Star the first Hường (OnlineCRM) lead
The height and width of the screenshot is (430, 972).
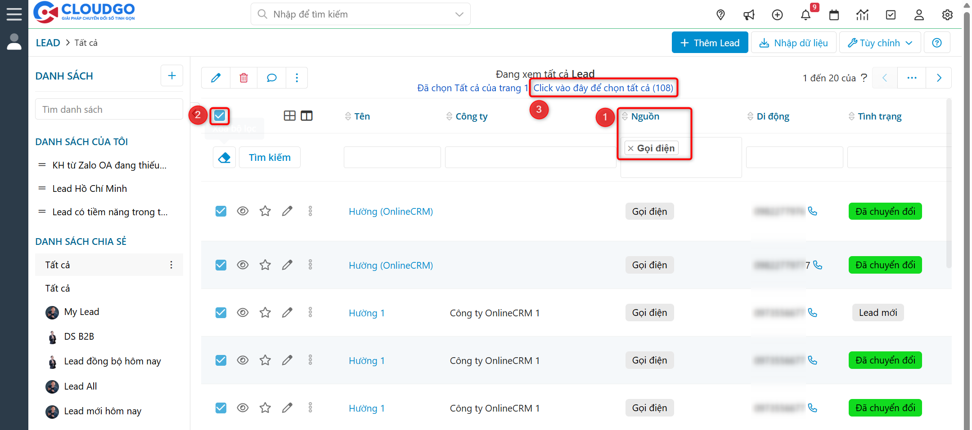pyautogui.click(x=265, y=211)
